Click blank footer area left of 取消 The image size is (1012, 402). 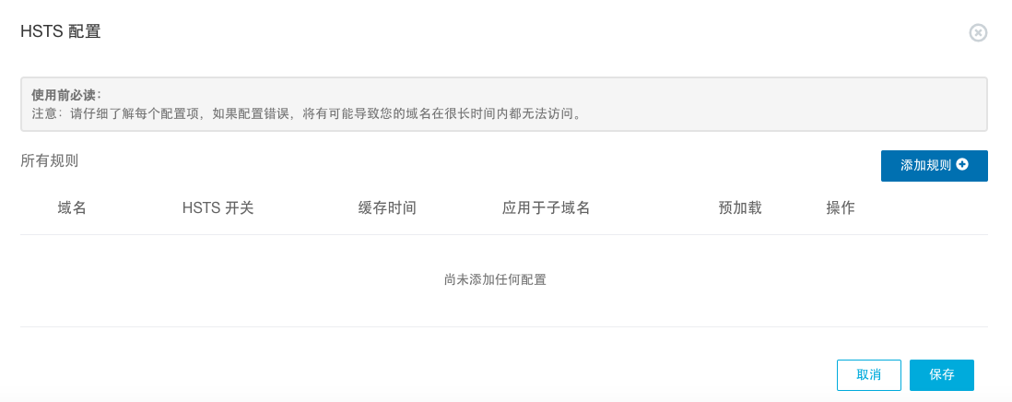461,375
